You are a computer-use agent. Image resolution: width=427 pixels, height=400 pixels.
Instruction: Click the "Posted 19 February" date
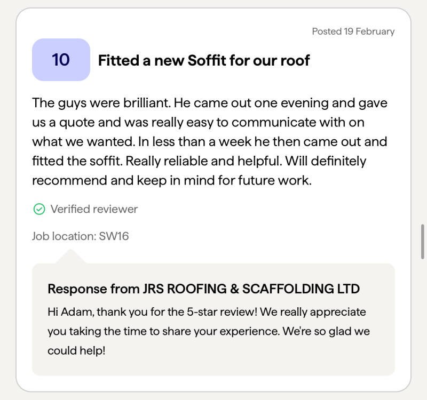point(353,31)
